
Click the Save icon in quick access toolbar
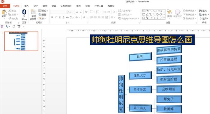click(x=2, y=27)
